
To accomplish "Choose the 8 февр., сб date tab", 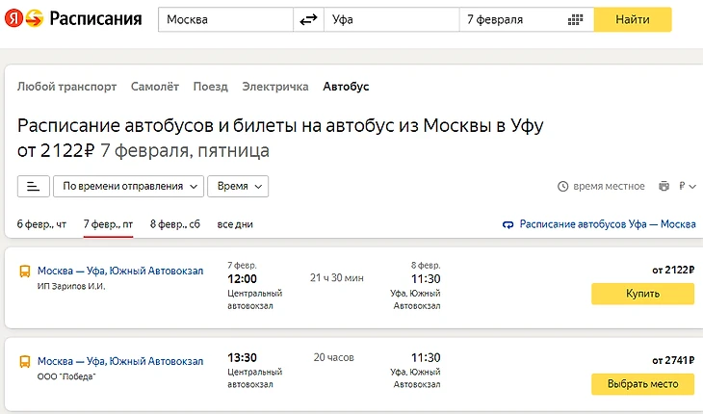I will tap(174, 224).
